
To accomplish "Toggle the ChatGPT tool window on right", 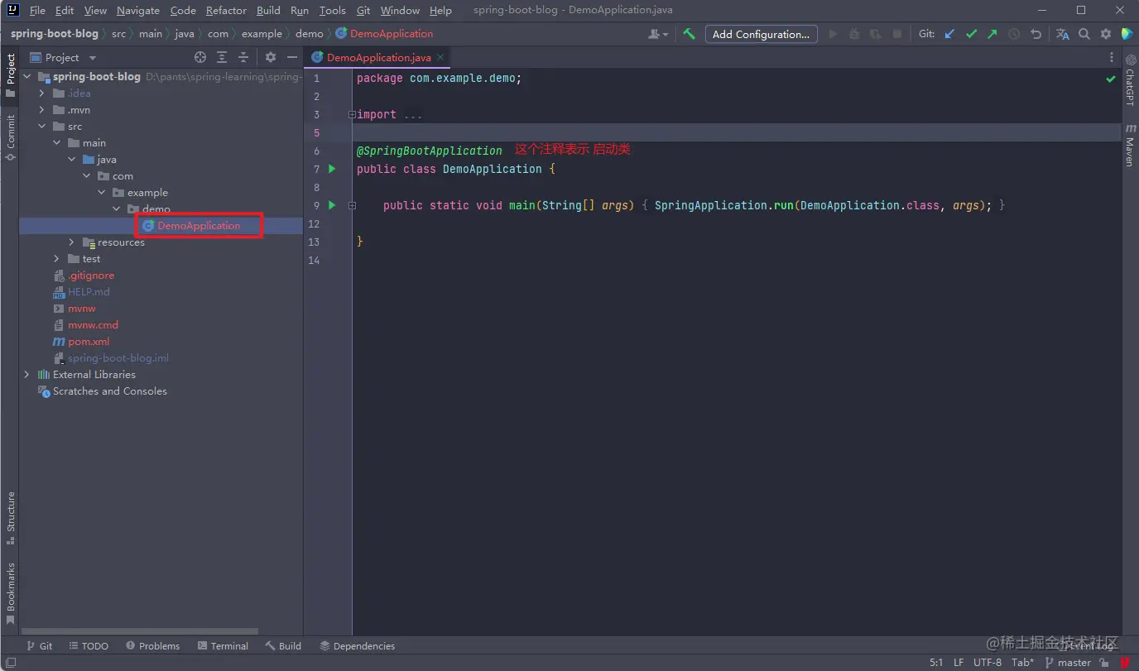I will tap(1130, 80).
